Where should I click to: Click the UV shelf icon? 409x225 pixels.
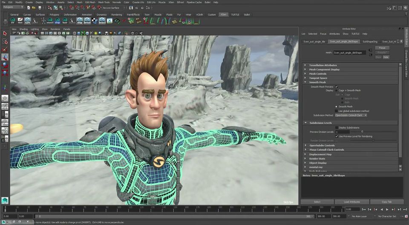[x=12, y=20]
